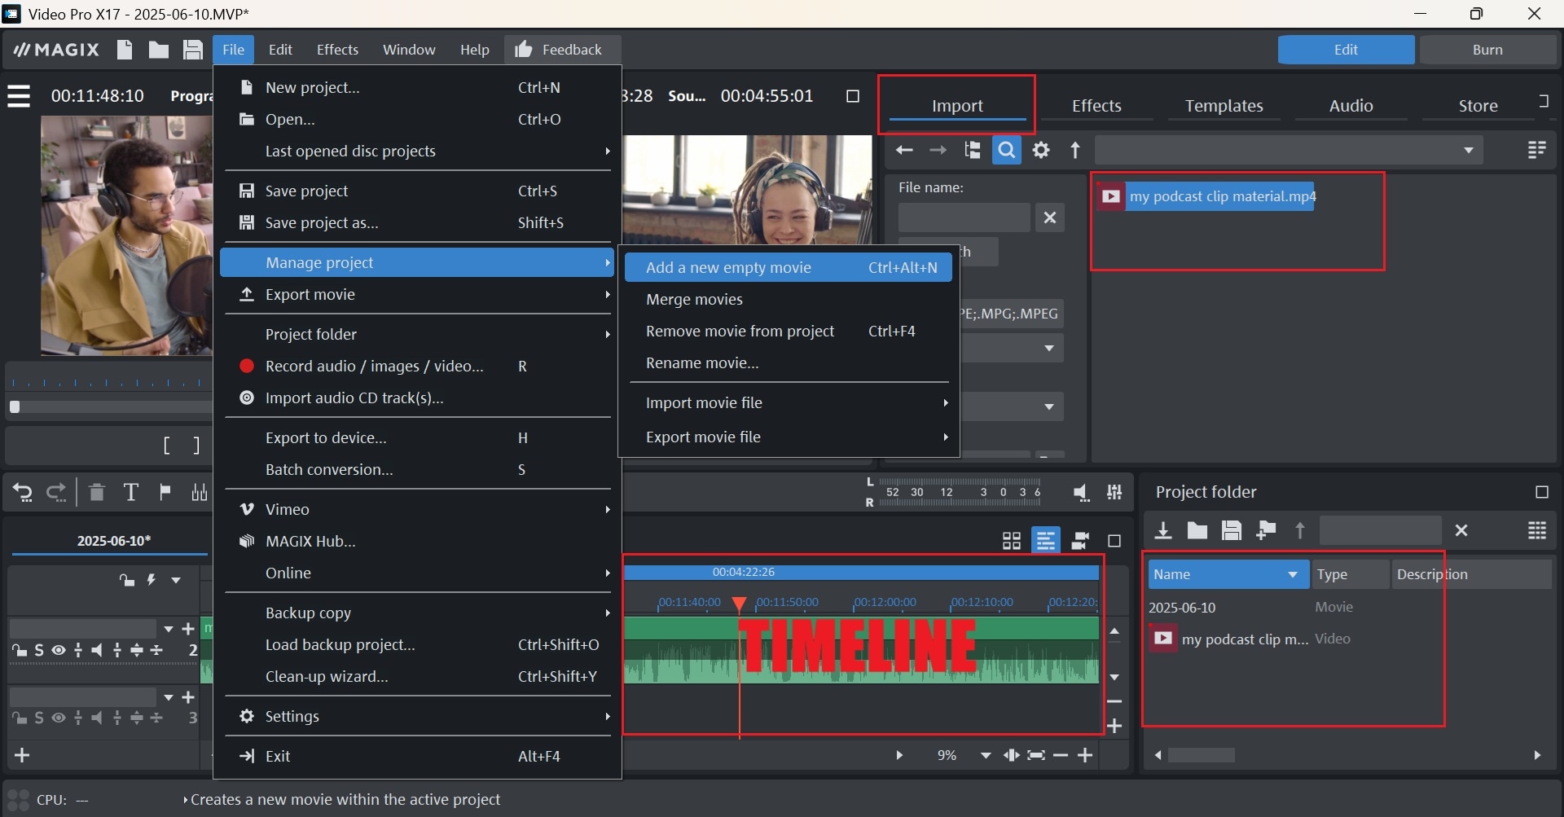
Task: Click the 2025-06-10* movie tab
Action: pos(113,541)
